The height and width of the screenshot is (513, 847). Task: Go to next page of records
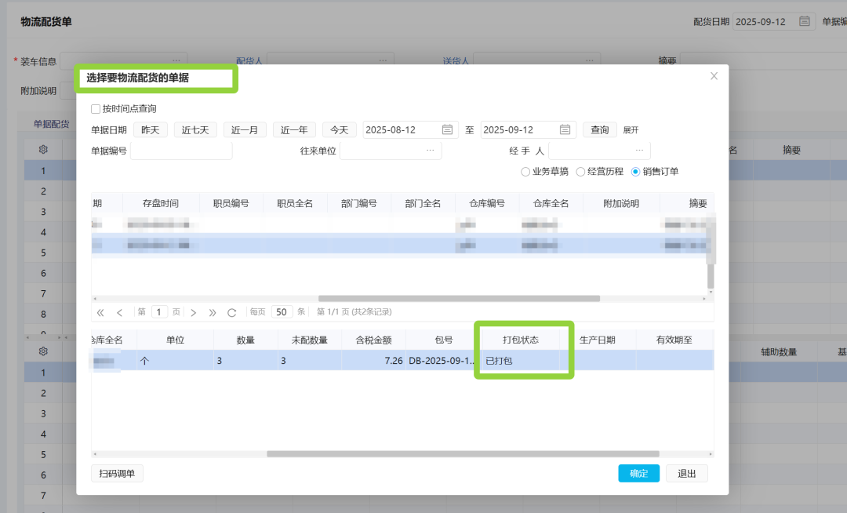[x=194, y=312]
